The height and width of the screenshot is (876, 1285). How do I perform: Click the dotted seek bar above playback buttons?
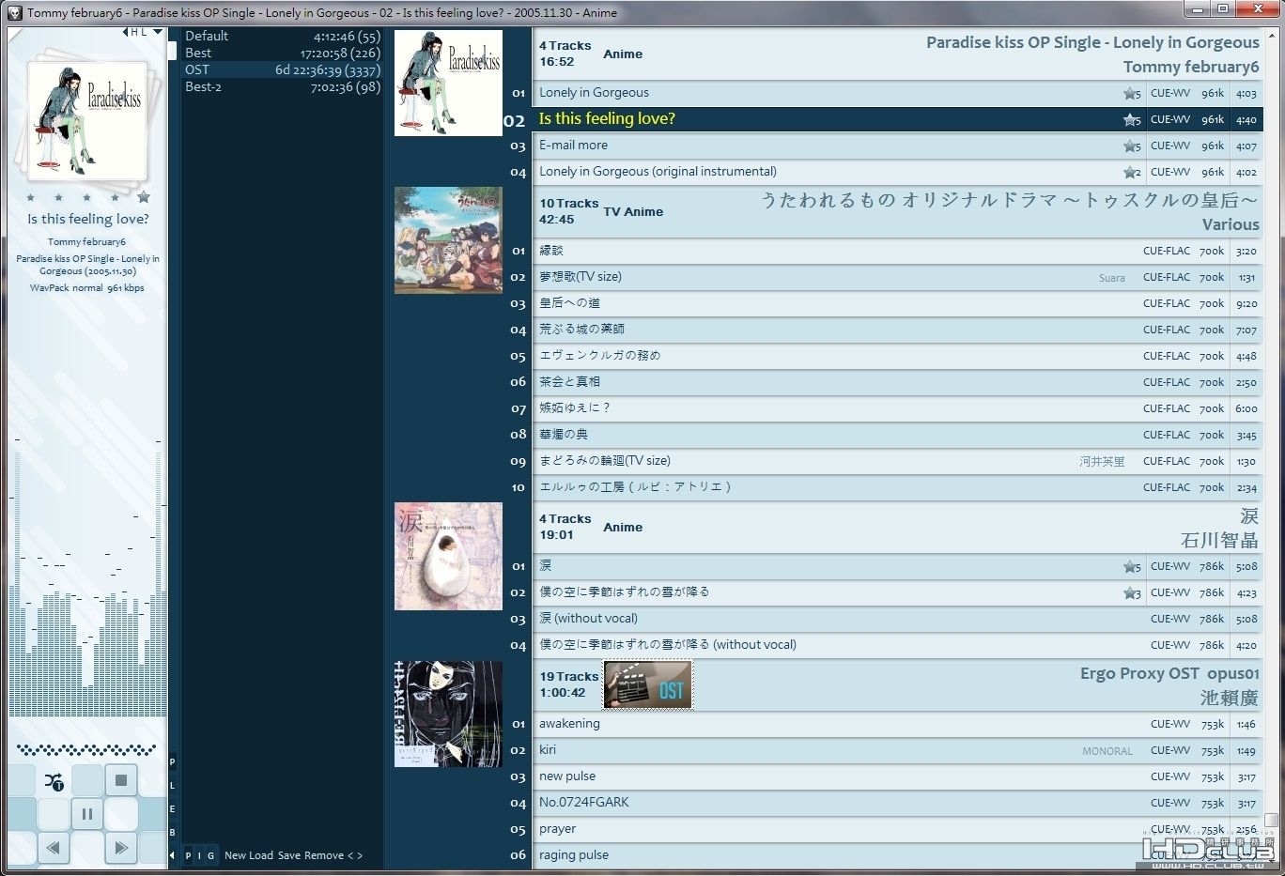tap(86, 749)
